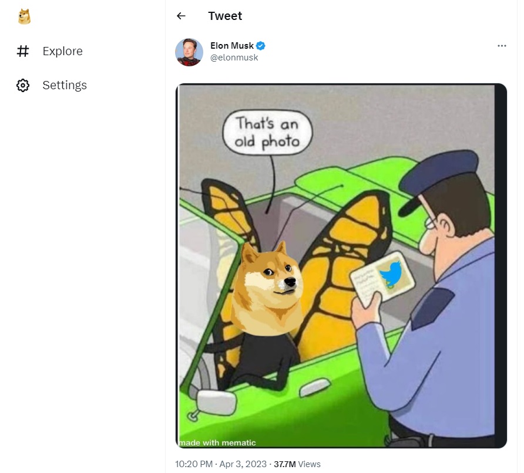The height and width of the screenshot is (473, 524).
Task: Click the 37.7M Views count
Action: [x=297, y=464]
